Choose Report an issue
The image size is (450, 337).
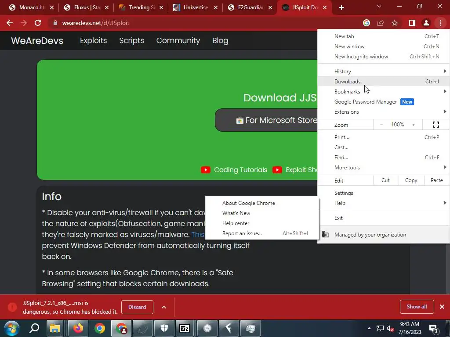(262, 233)
